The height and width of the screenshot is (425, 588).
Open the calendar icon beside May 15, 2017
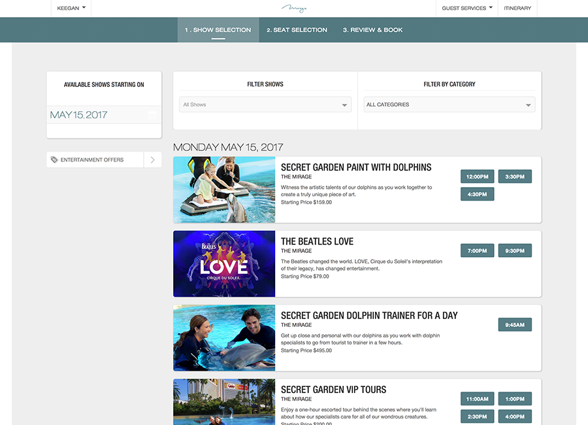pos(152,115)
